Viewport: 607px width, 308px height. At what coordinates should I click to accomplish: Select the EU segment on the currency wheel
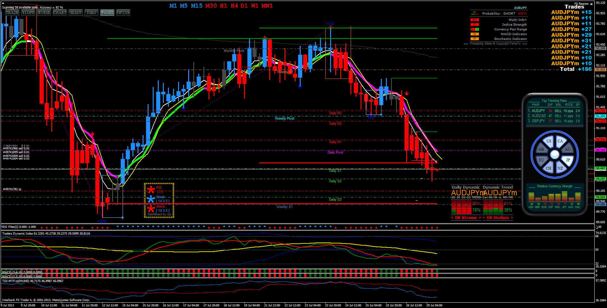point(541,160)
